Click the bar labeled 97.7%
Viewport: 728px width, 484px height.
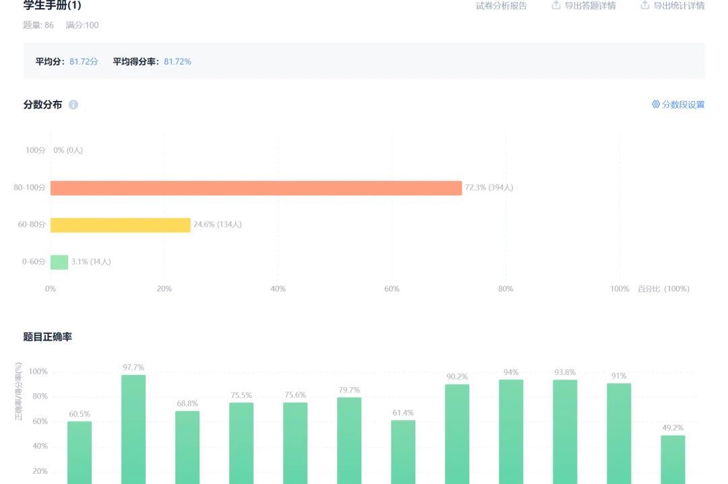(x=133, y=429)
